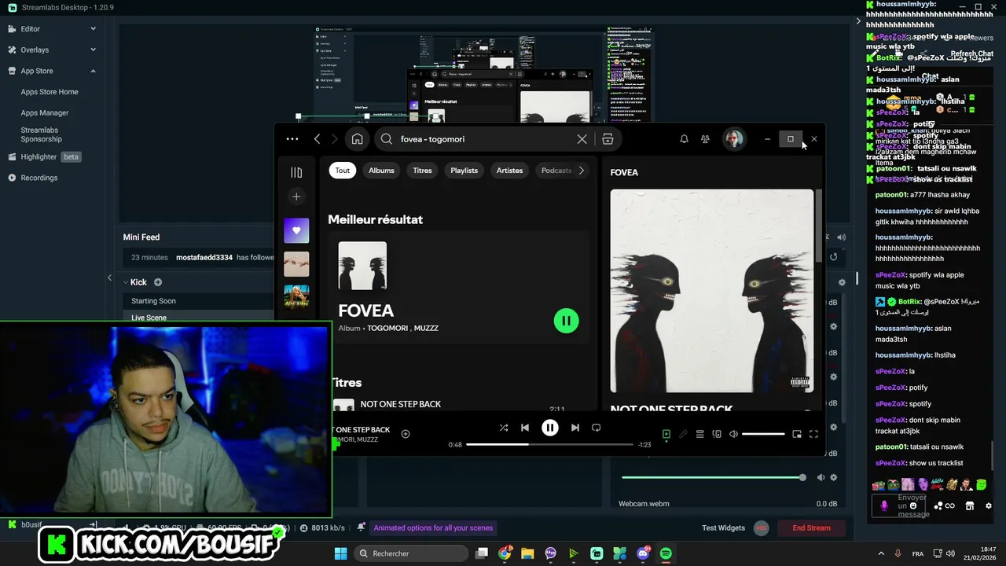The image size is (1006, 566).
Task: Collapse the Editor section in Streamlabs
Action: pyautogui.click(x=93, y=29)
